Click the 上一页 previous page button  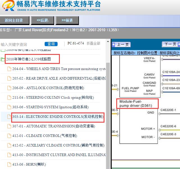(121, 44)
